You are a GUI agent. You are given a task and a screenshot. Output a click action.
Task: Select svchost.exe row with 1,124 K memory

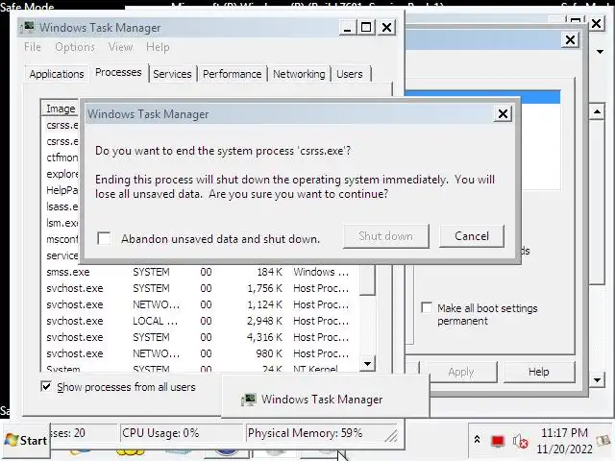(x=199, y=304)
